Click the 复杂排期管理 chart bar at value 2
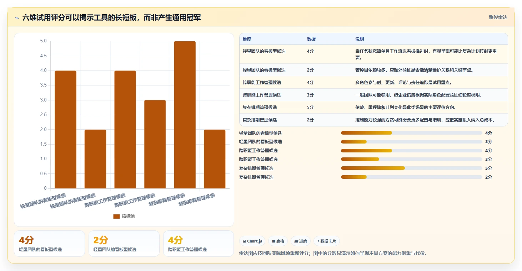The width and height of the screenshot is (522, 271). point(215,159)
